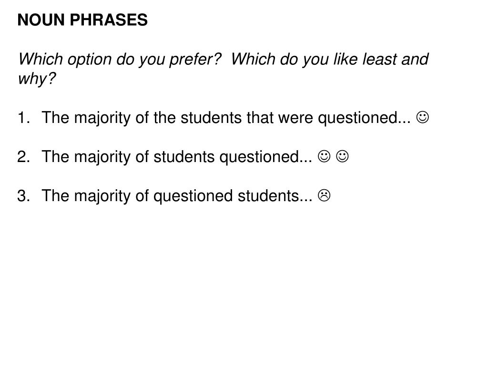Click 'Which do you like least and'
Viewport: 488px width, 366px height.
(330, 59)
